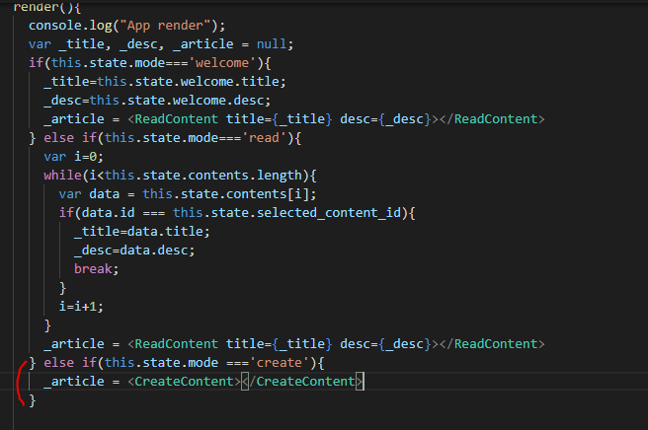Click the while loop condition line
The image size is (648, 430).
pyautogui.click(x=180, y=176)
